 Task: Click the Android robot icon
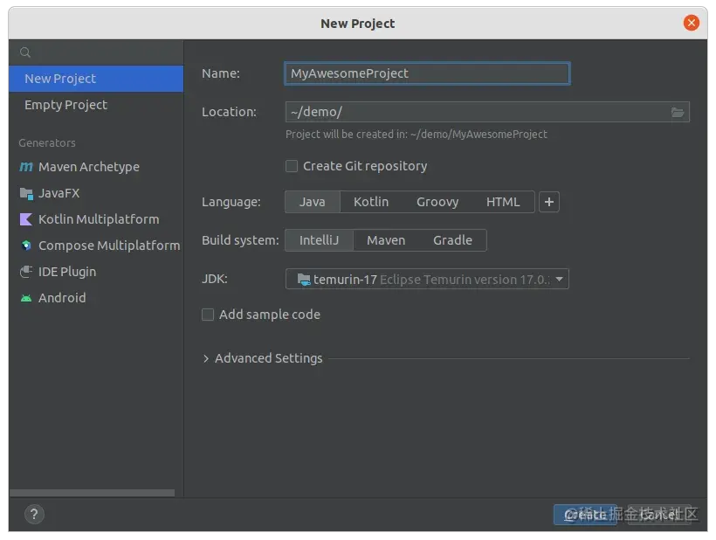pyautogui.click(x=26, y=298)
